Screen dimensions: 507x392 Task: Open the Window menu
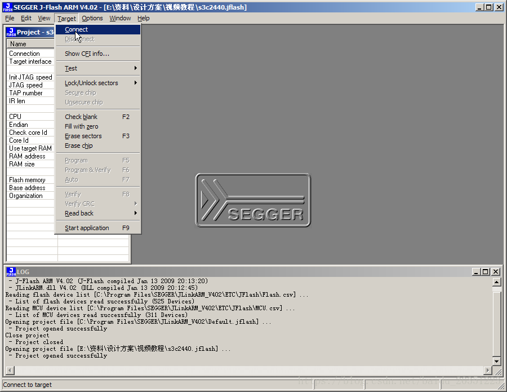[120, 18]
